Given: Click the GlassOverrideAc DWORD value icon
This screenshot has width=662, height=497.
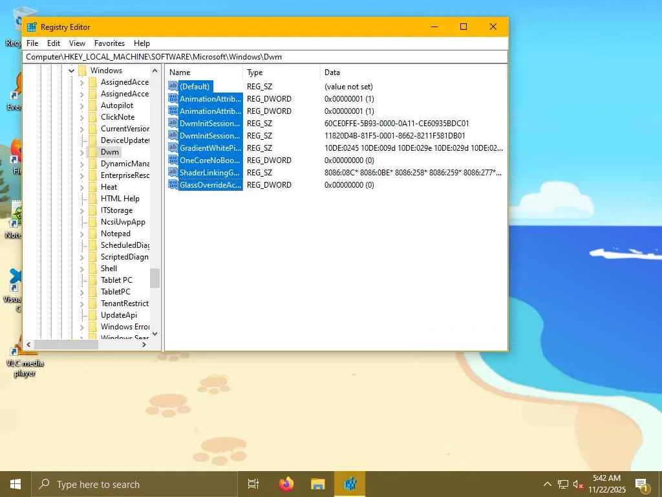Looking at the screenshot, I should point(173,184).
